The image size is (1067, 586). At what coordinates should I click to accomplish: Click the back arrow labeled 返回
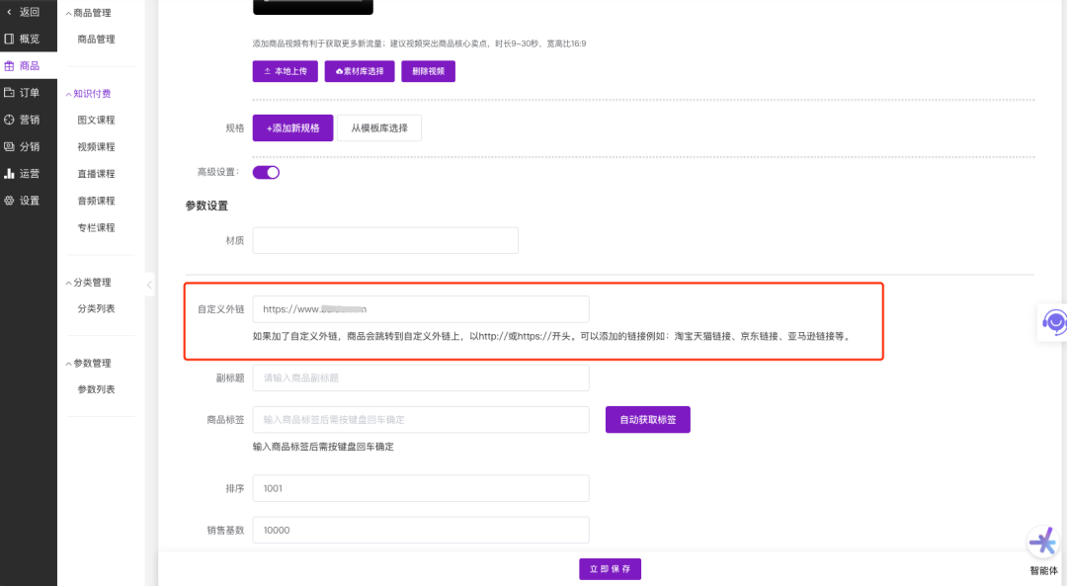(x=9, y=12)
